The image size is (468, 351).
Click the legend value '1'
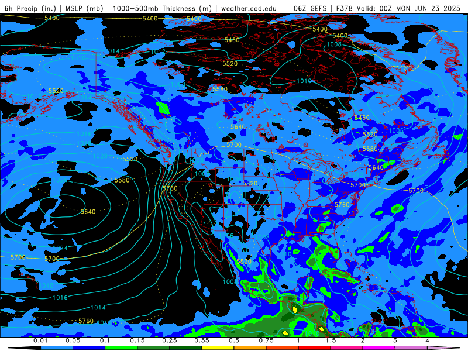[x=298, y=340]
